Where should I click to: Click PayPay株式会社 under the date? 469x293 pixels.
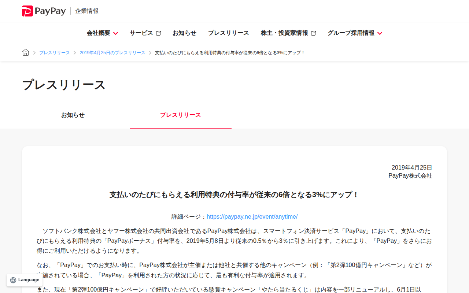tap(410, 176)
